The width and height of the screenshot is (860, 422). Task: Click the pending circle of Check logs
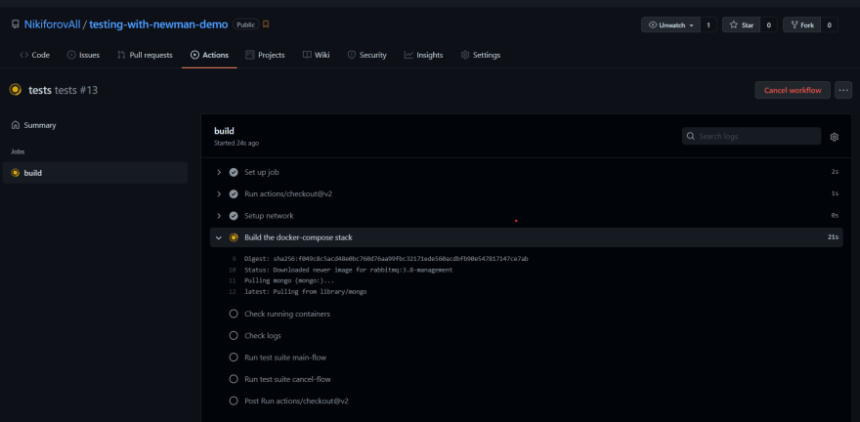[x=234, y=335]
